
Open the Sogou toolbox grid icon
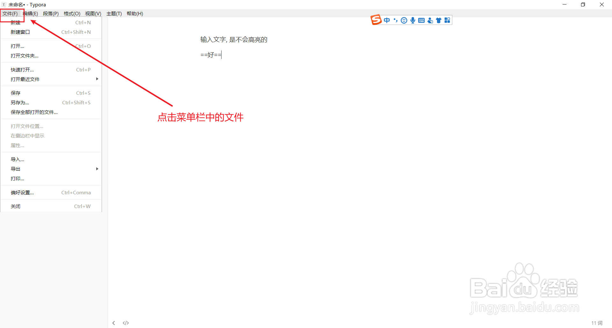(447, 20)
